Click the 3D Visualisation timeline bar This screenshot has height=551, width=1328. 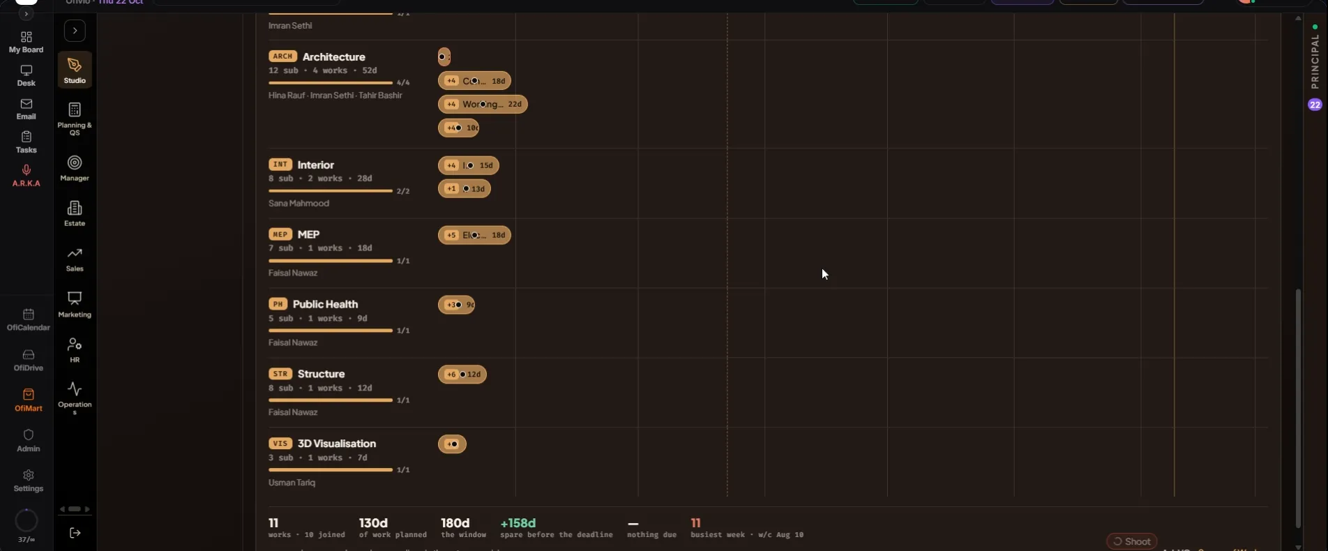[x=452, y=444]
